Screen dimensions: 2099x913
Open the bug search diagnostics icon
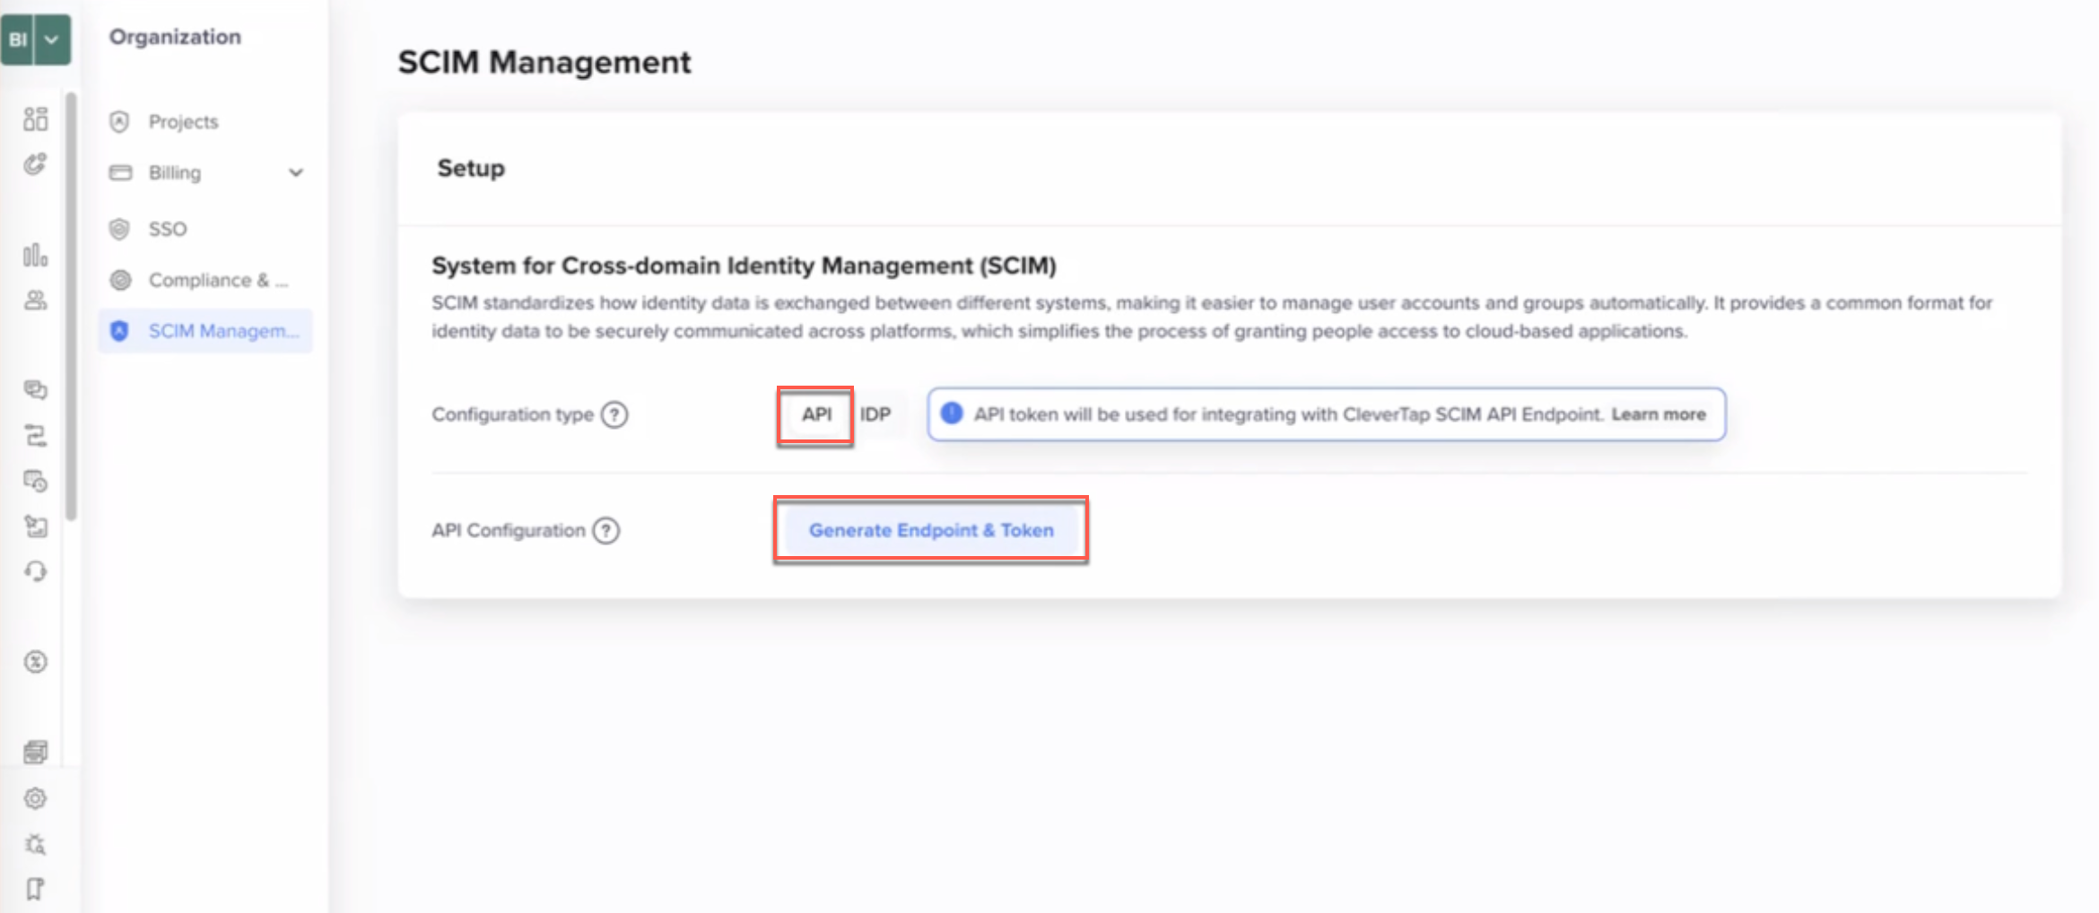click(x=36, y=844)
